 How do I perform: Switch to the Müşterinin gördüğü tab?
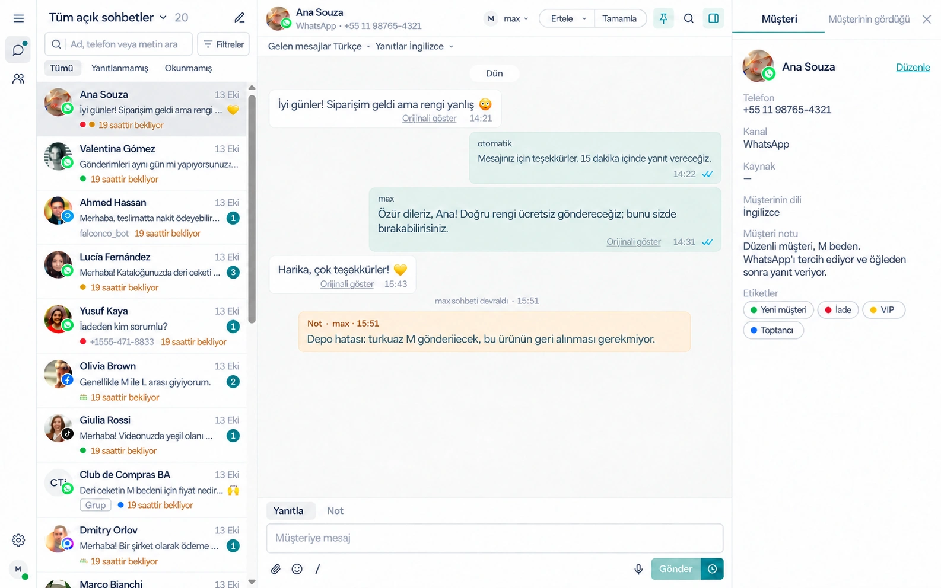coord(869,20)
